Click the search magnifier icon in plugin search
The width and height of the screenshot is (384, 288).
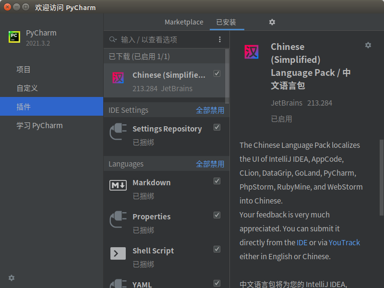(x=113, y=39)
